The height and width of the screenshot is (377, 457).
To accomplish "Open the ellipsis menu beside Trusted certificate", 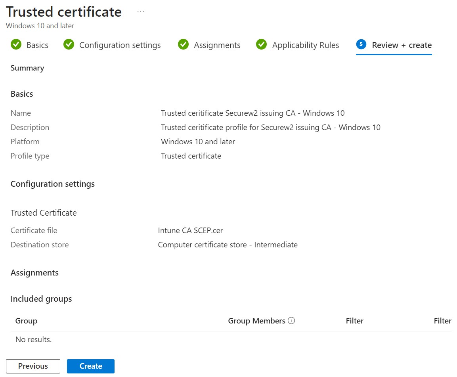I will pos(141,12).
